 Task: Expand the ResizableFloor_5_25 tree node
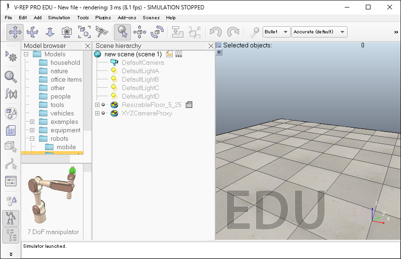97,105
